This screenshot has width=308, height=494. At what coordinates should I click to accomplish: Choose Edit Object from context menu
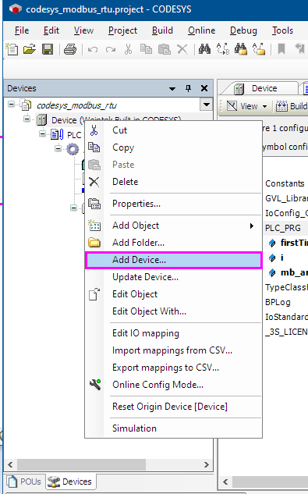174,294
